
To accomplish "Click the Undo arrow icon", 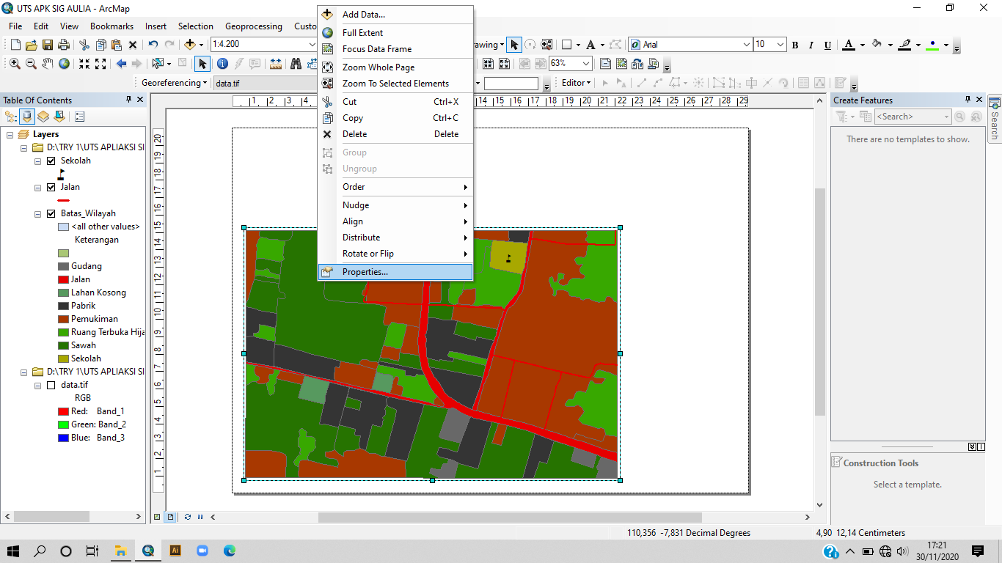I will coord(153,45).
